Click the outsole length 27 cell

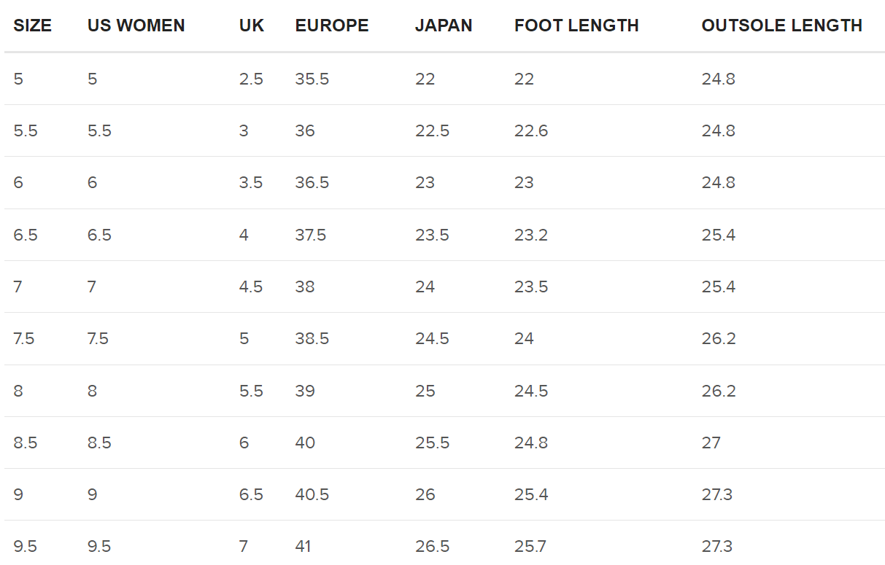tap(711, 443)
